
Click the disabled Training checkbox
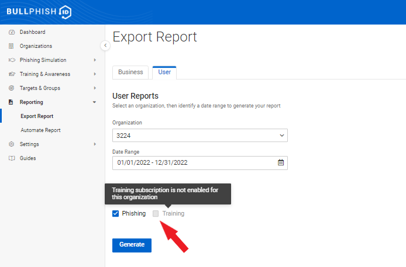156,213
